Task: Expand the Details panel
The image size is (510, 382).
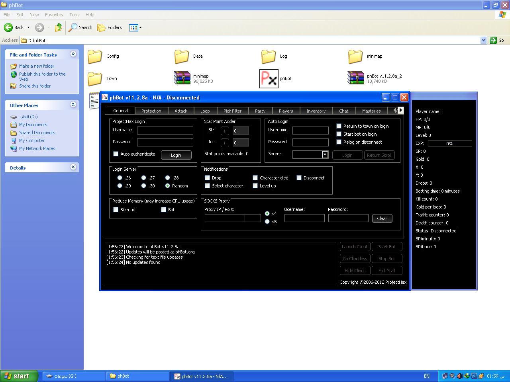Action: (x=73, y=167)
